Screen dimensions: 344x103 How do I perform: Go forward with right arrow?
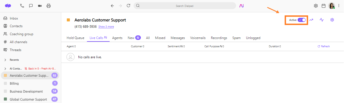tap(120, 5)
